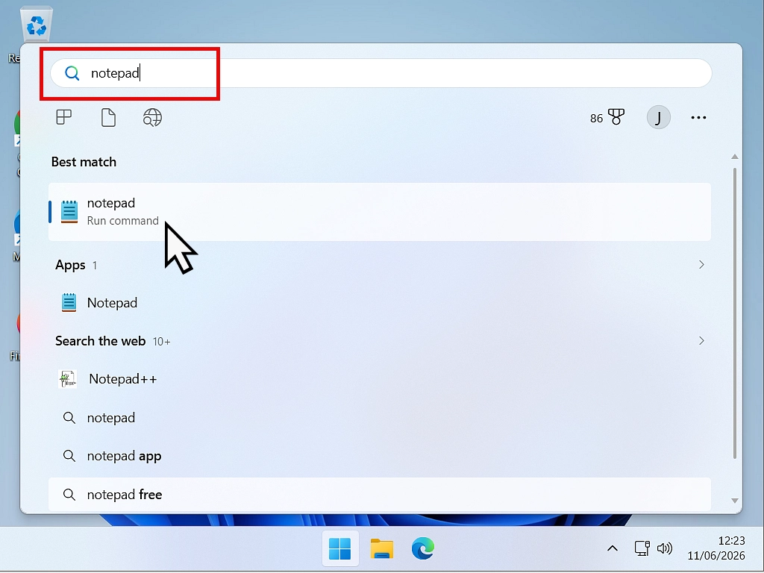Open the three-dot more options menu

point(698,117)
